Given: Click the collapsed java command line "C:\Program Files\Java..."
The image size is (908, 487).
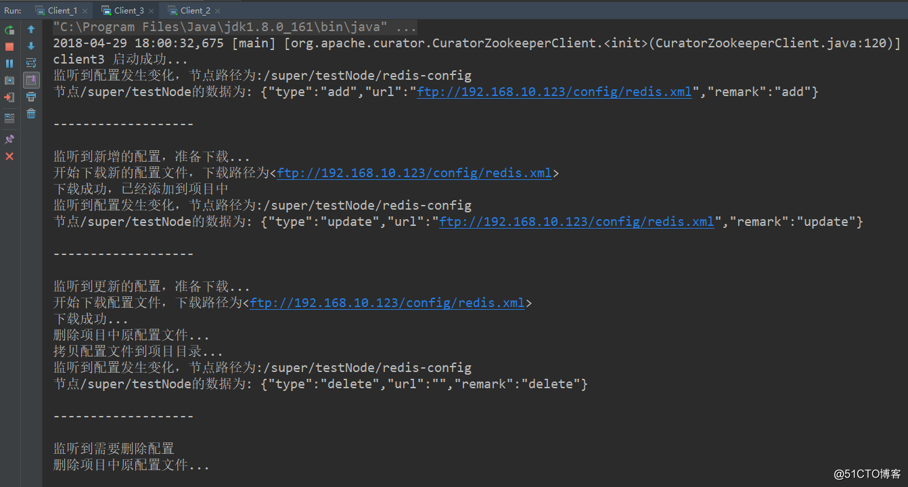Looking at the screenshot, I should pyautogui.click(x=235, y=27).
